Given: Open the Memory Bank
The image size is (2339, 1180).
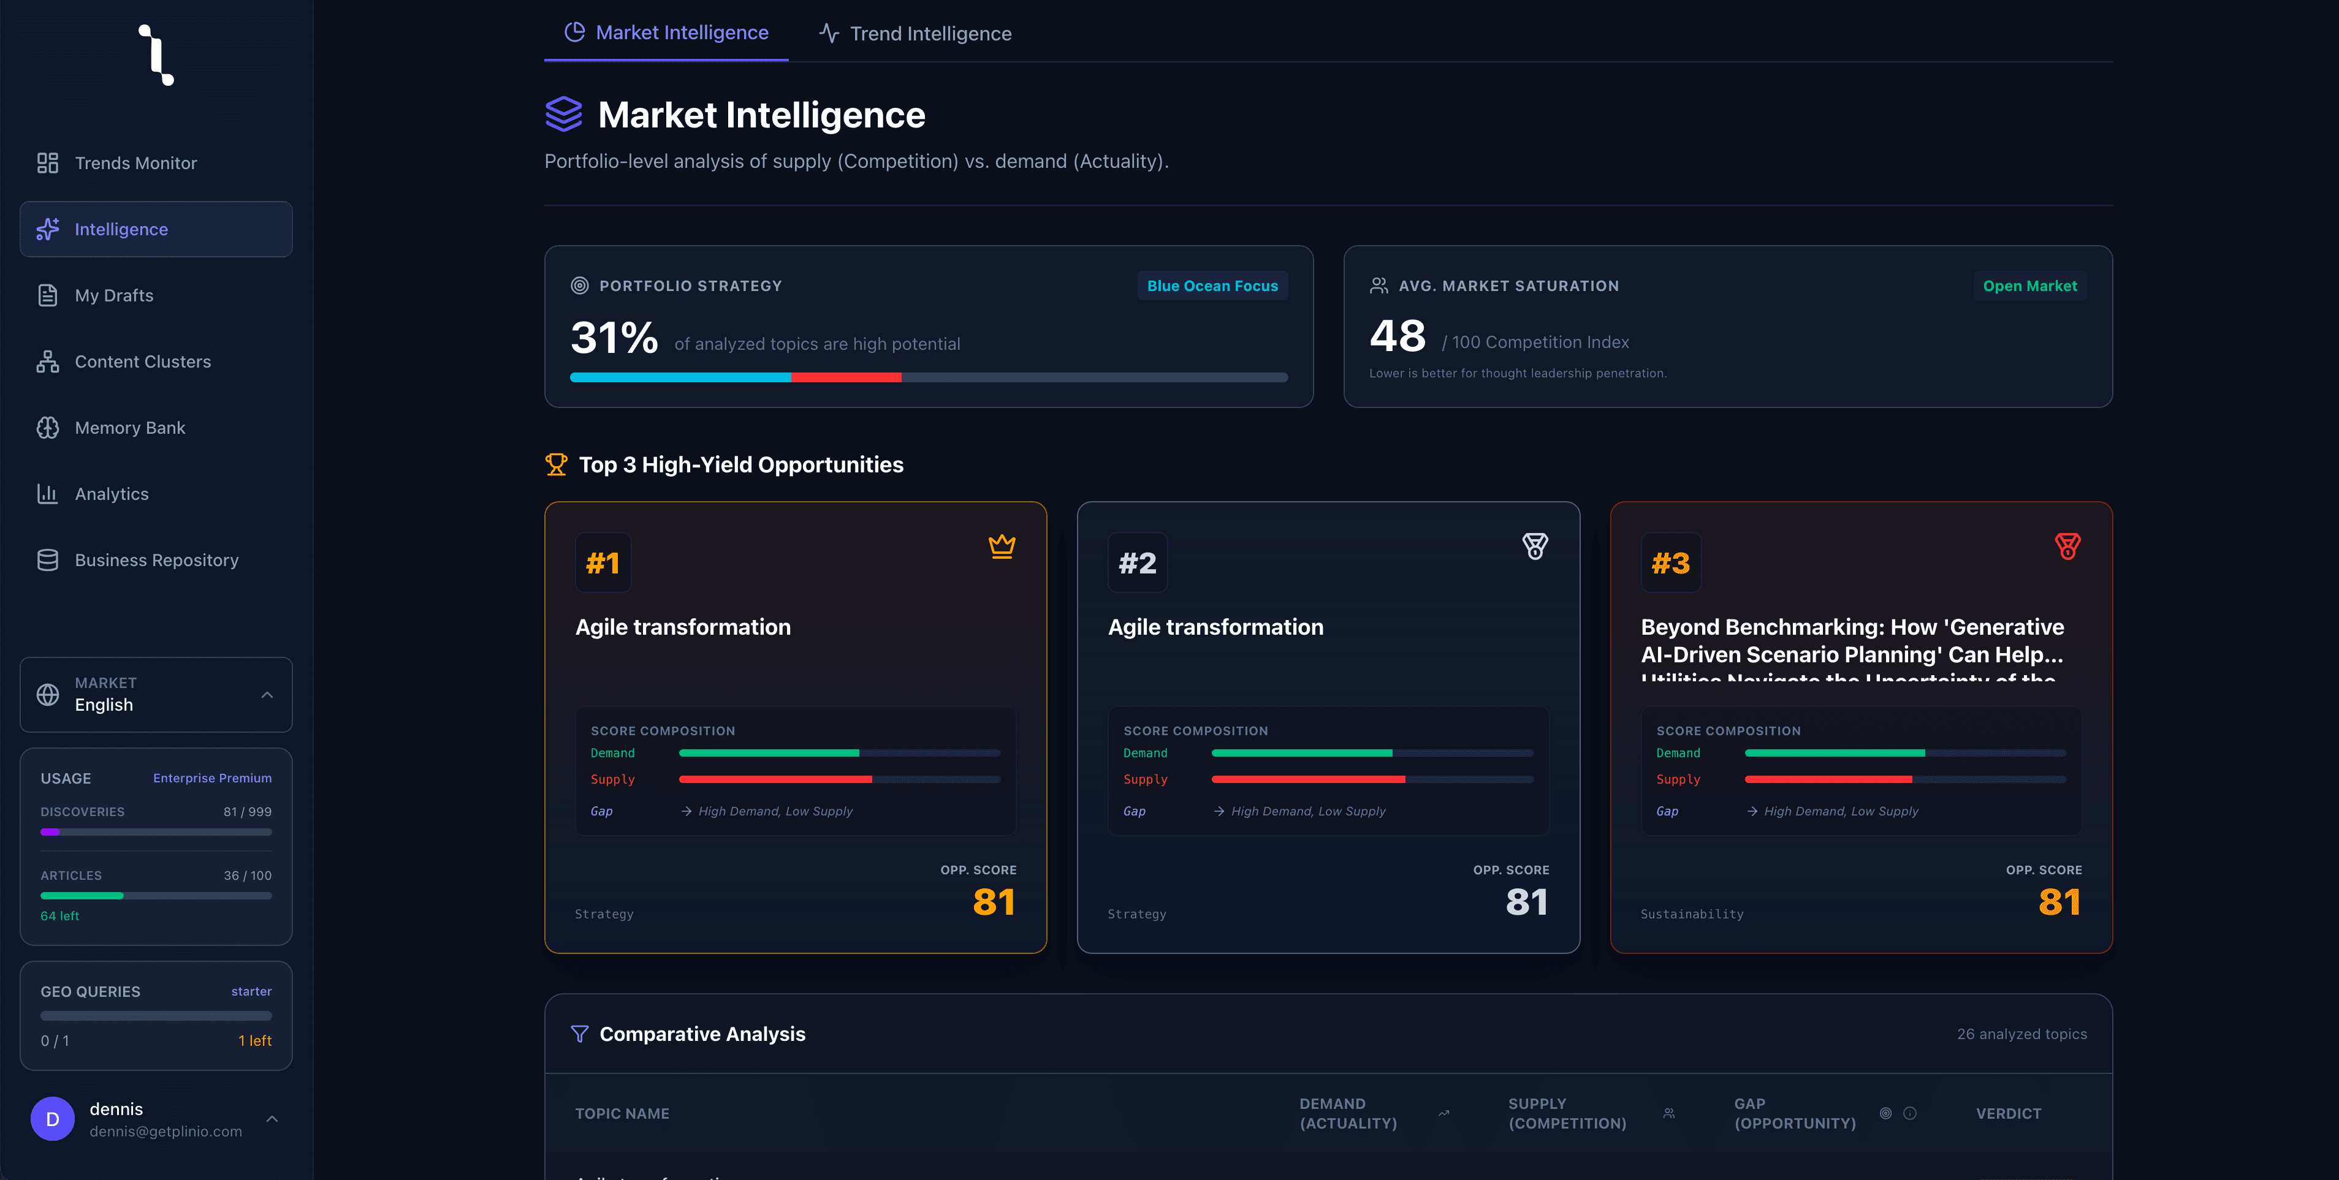Looking at the screenshot, I should click(x=130, y=428).
